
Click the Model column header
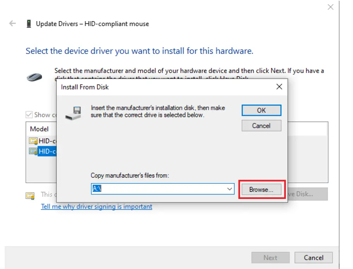[39, 129]
